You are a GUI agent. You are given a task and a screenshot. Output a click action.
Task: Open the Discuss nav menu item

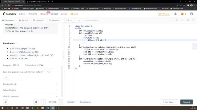click(x=64, y=14)
